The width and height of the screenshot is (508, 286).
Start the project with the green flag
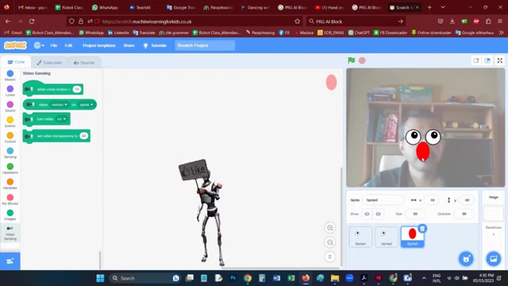pos(352,60)
